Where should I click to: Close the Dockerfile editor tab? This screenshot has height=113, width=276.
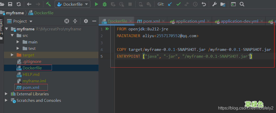click(x=131, y=21)
